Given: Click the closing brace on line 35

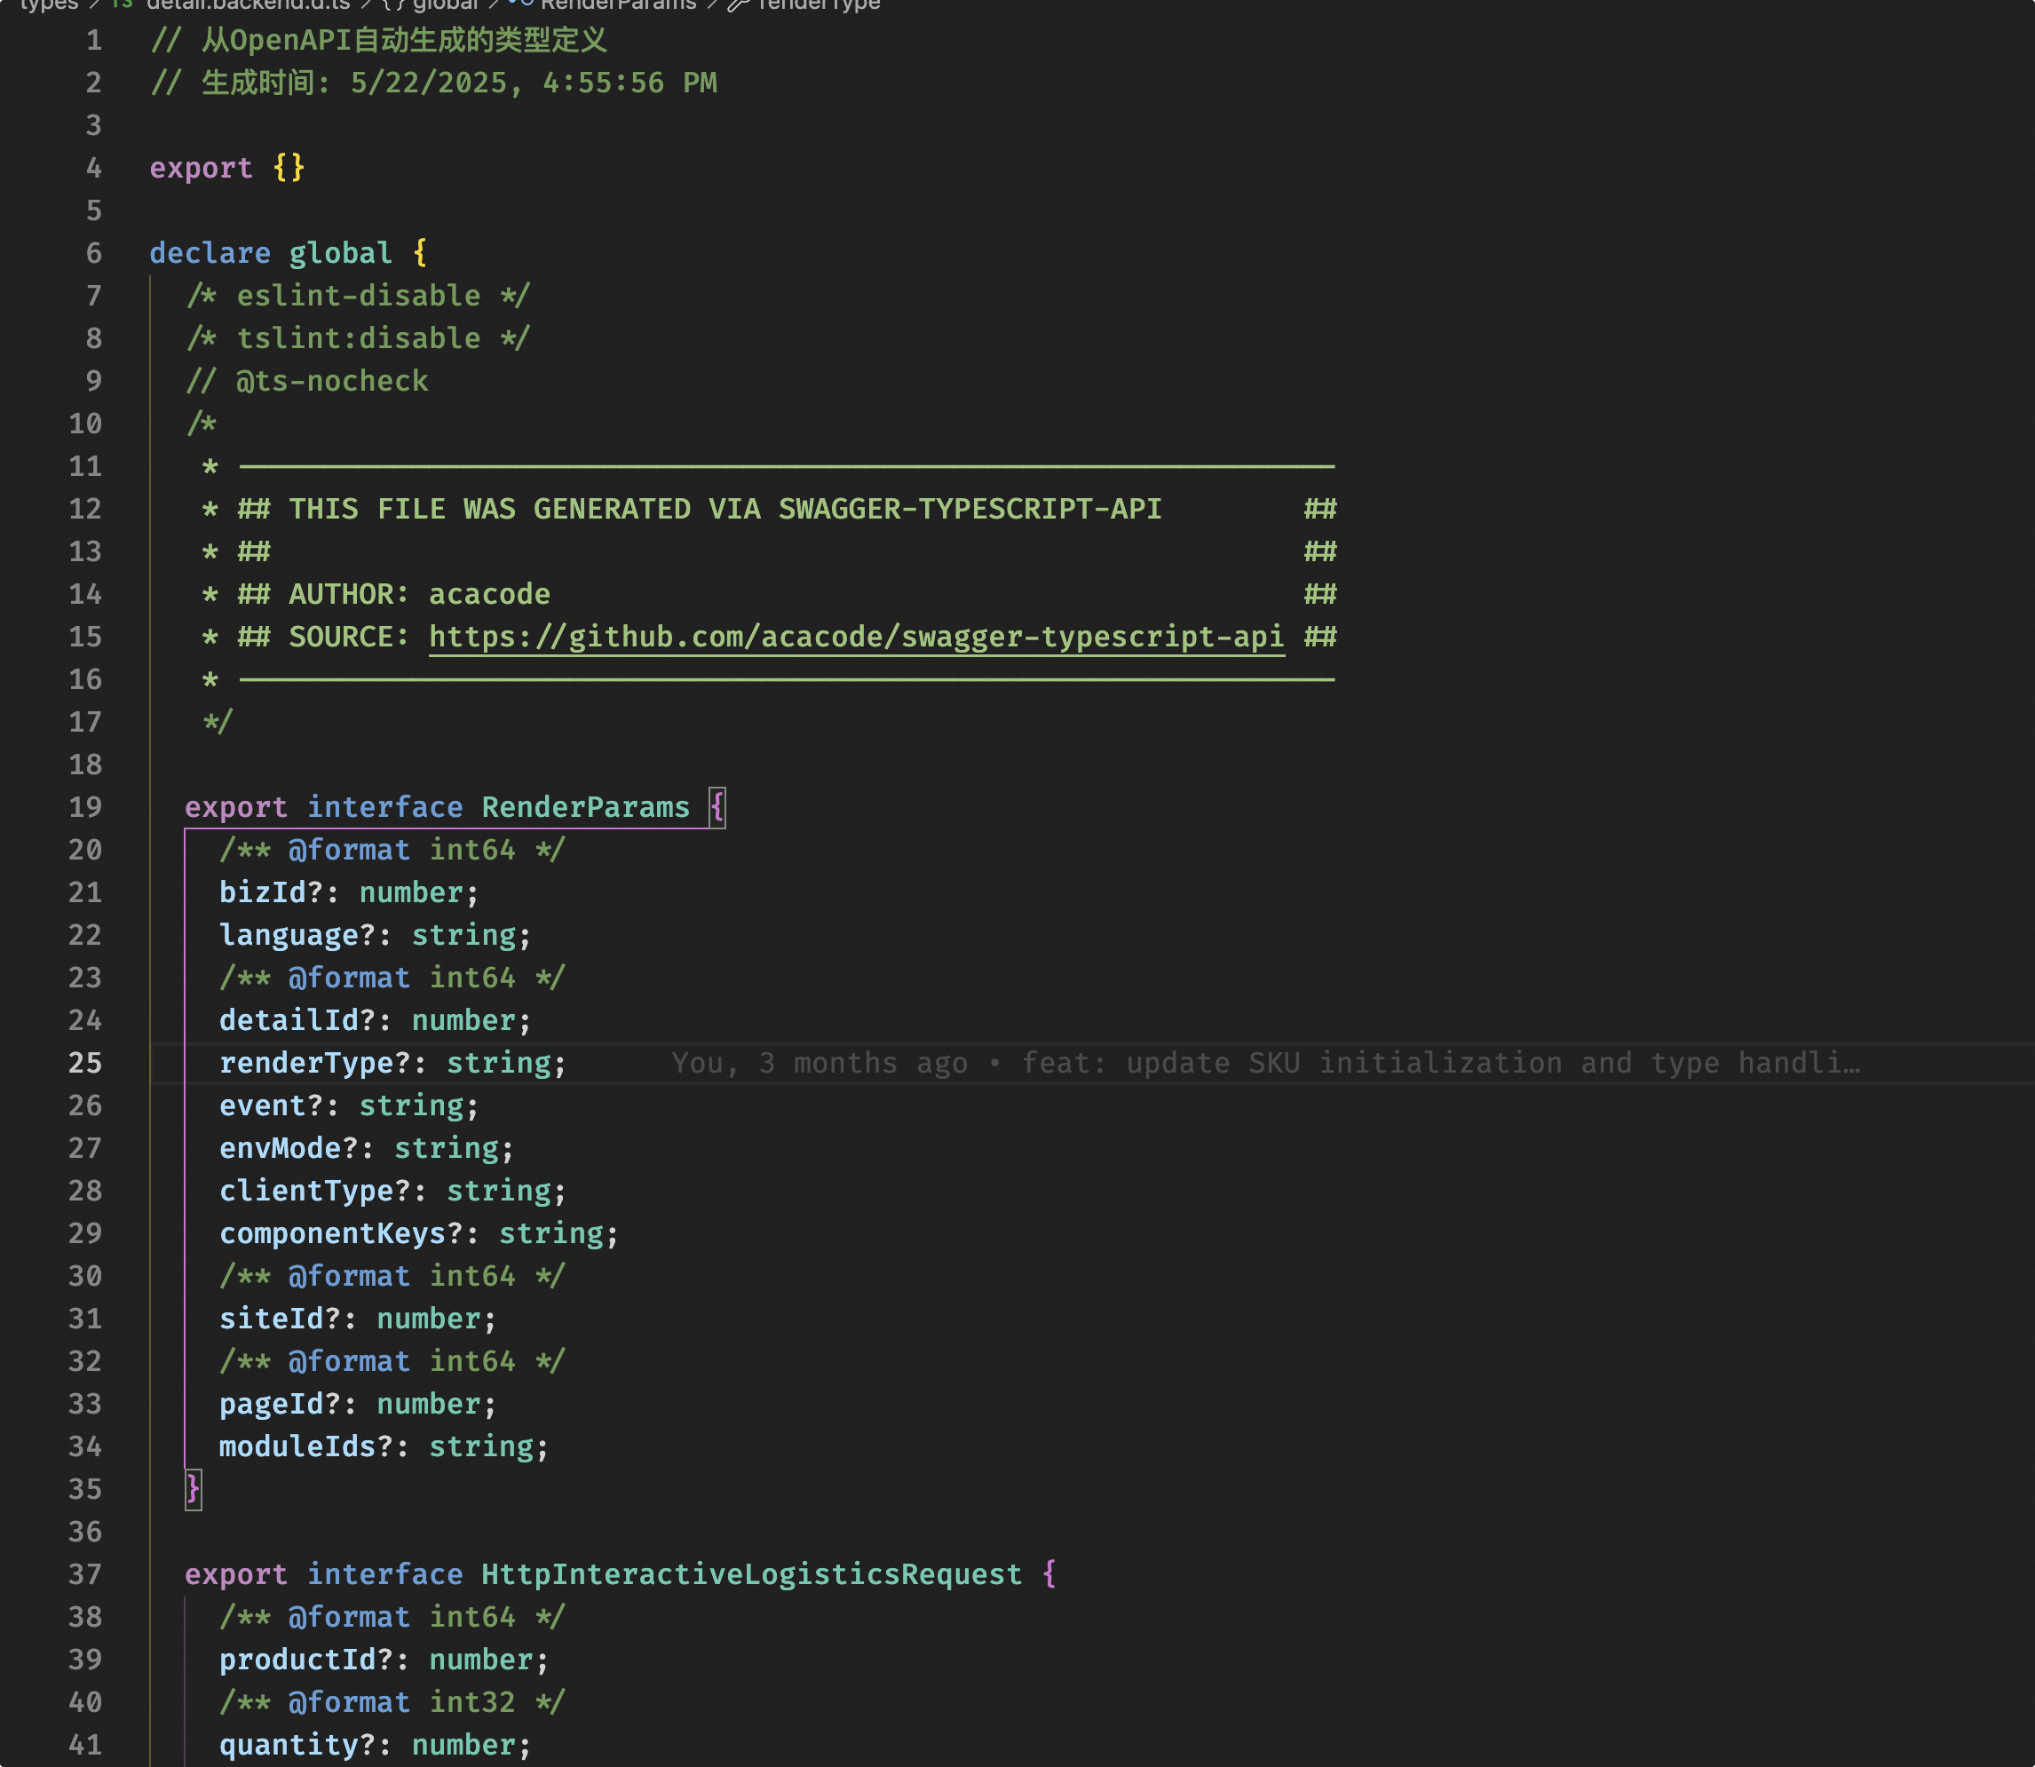Looking at the screenshot, I should [194, 1489].
